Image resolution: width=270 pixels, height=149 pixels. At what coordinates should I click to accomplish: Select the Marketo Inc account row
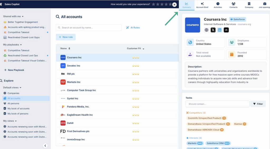pos(117,82)
